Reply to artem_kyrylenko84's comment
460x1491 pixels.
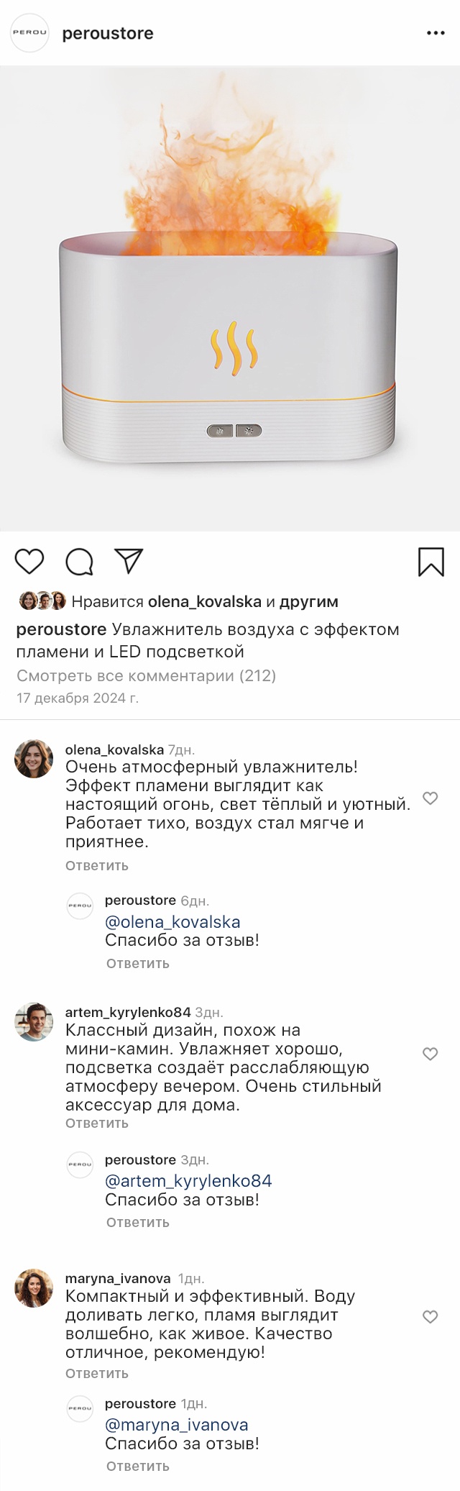pyautogui.click(x=96, y=1123)
